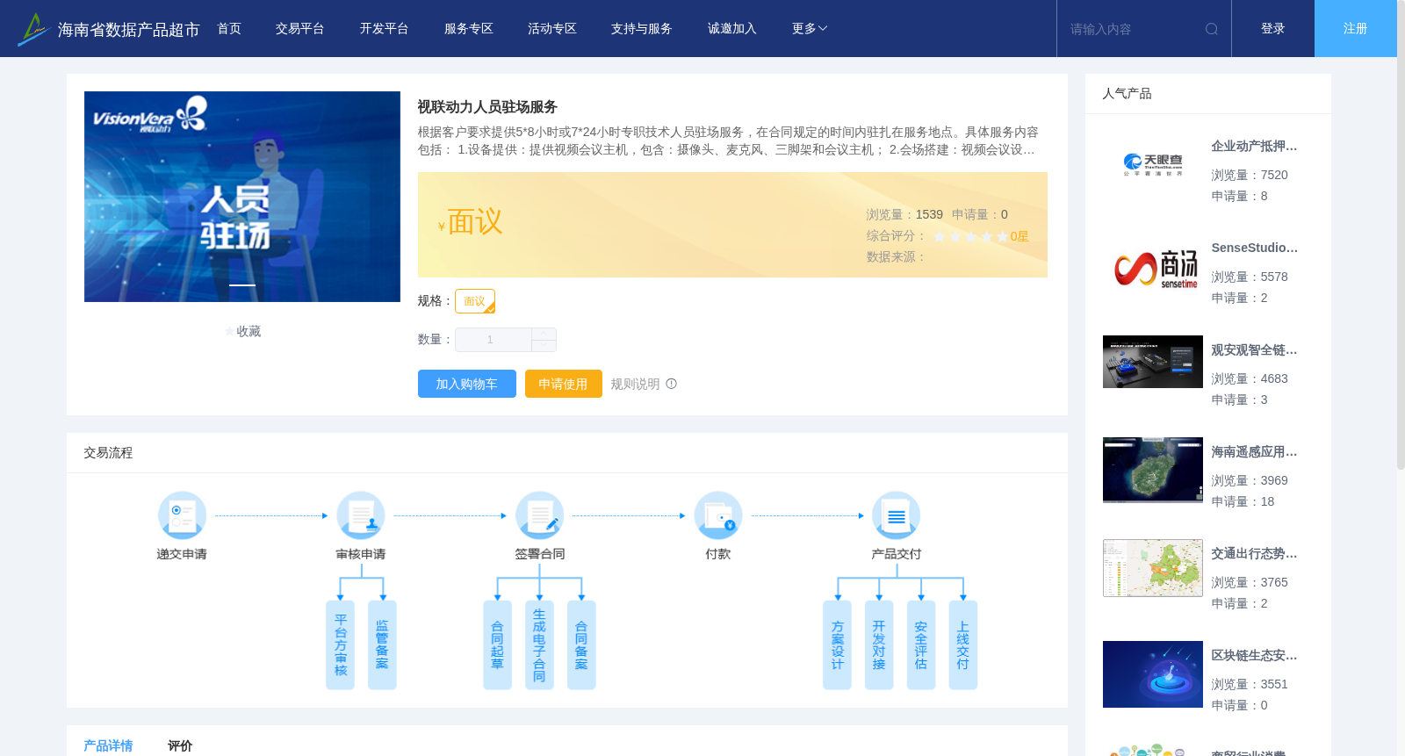
Task: Click the info icon beside 规则说明
Action: click(672, 384)
